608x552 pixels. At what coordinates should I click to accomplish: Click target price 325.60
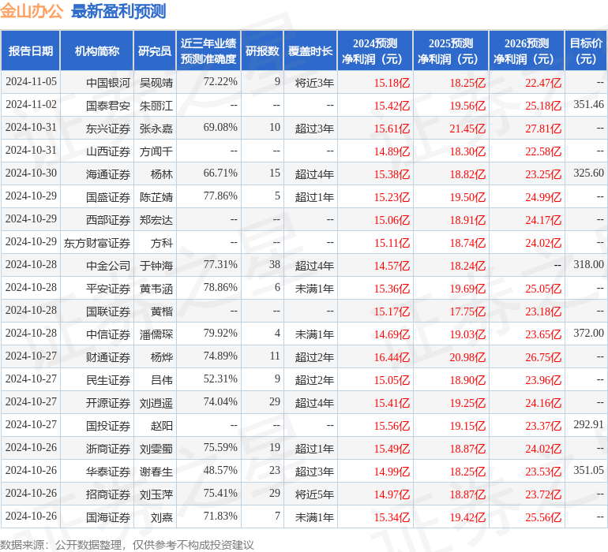click(588, 173)
